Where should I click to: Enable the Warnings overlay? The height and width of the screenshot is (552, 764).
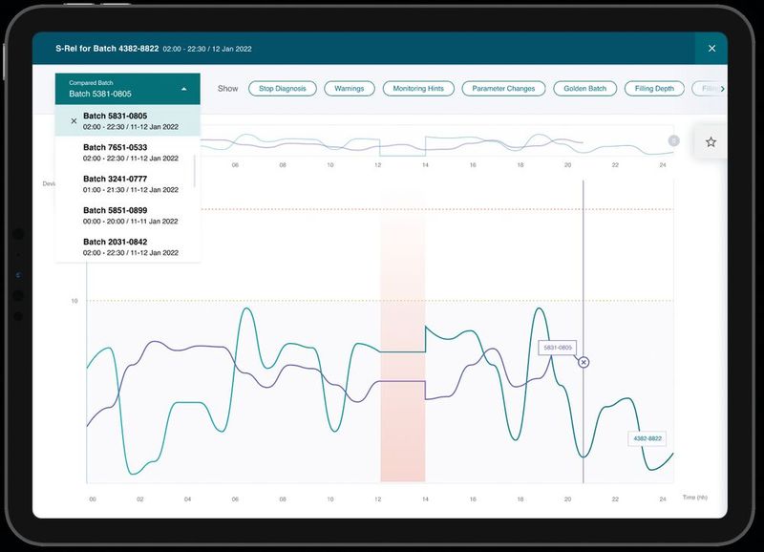point(350,87)
